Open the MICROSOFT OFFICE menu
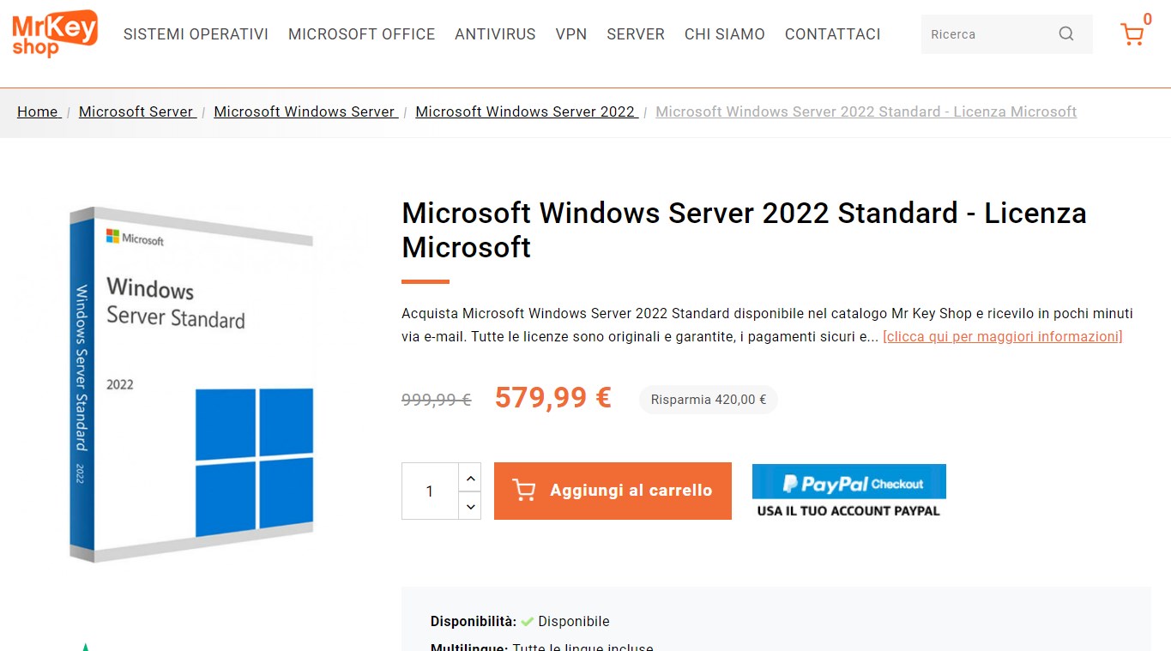The height and width of the screenshot is (651, 1171). click(361, 34)
